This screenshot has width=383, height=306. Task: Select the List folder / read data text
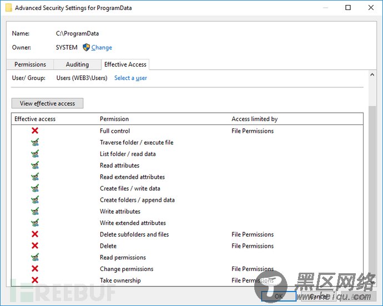click(128, 154)
